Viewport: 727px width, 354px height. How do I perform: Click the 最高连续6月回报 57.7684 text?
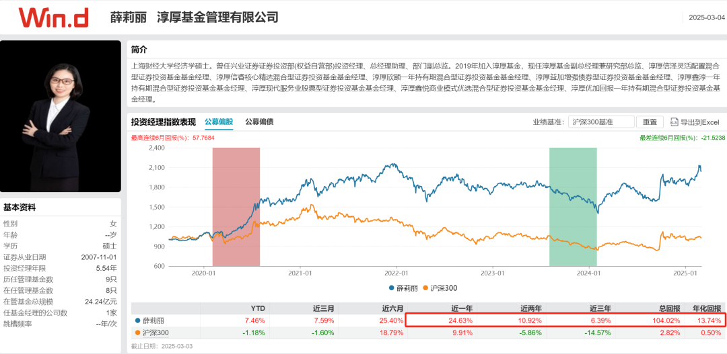coord(173,138)
